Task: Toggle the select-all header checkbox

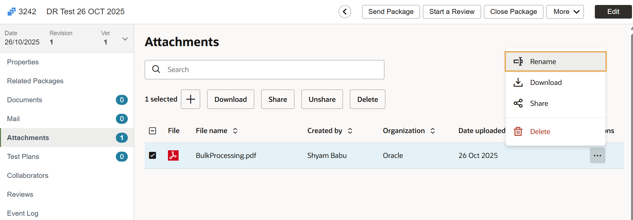Action: (x=152, y=131)
